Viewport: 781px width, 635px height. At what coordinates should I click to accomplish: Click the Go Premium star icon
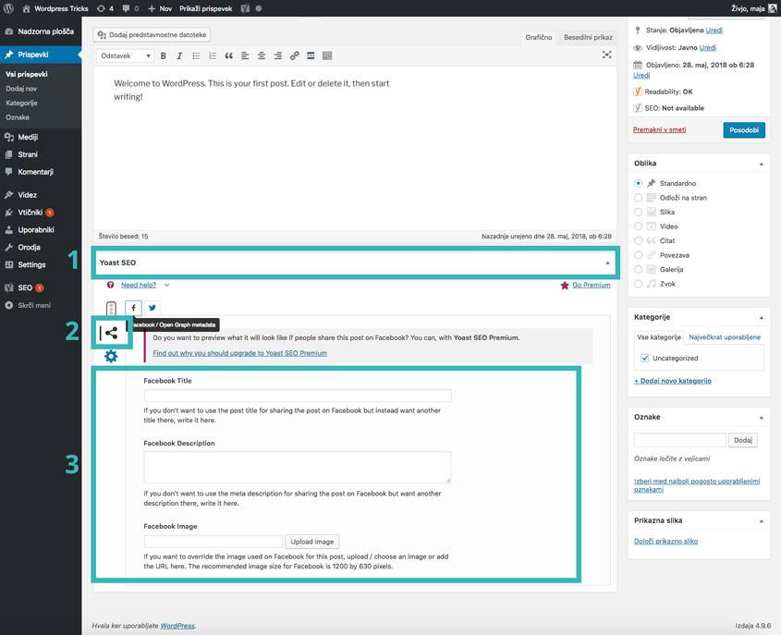coord(565,286)
